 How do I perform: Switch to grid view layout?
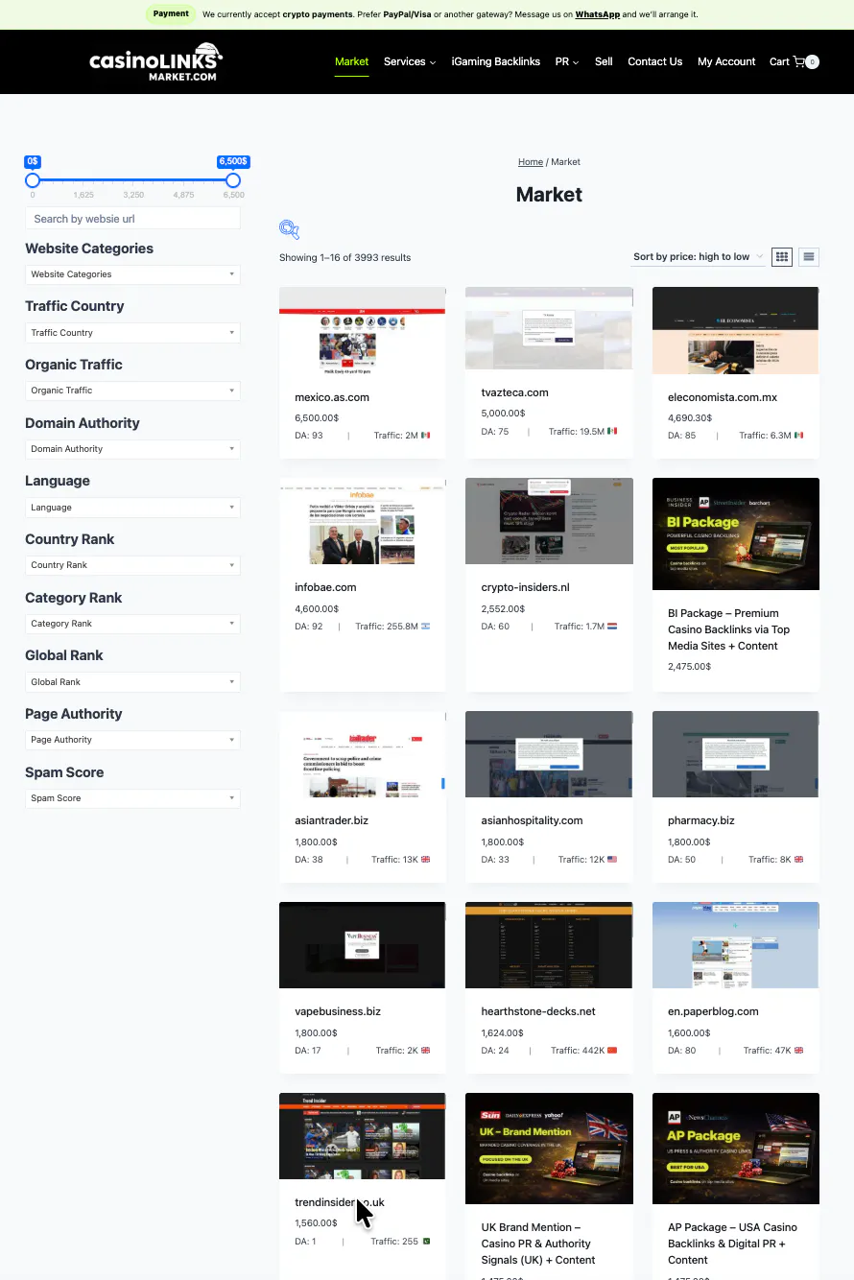[782, 256]
